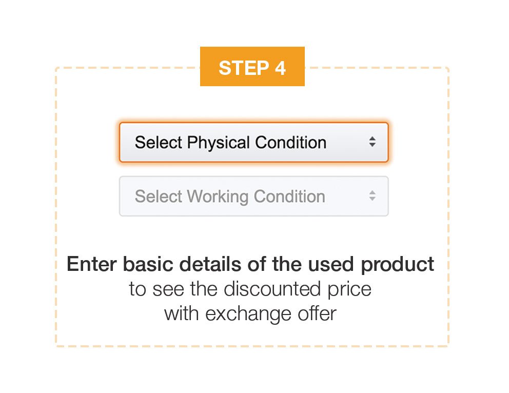
Task: Open the Select Physical Condition dropdown
Action: (253, 143)
